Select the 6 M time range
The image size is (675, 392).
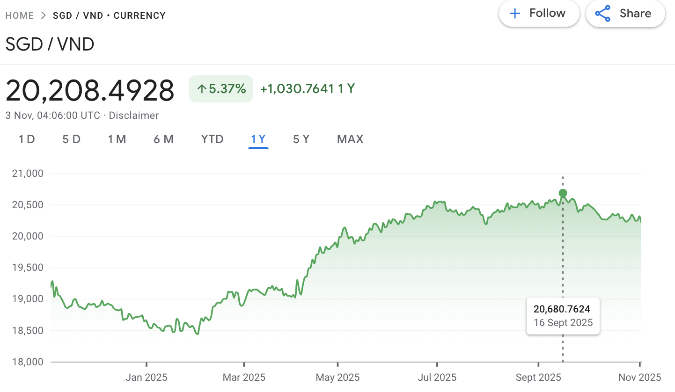(163, 139)
